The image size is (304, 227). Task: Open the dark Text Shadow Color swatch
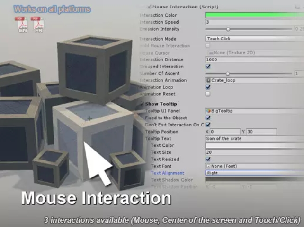255,180
